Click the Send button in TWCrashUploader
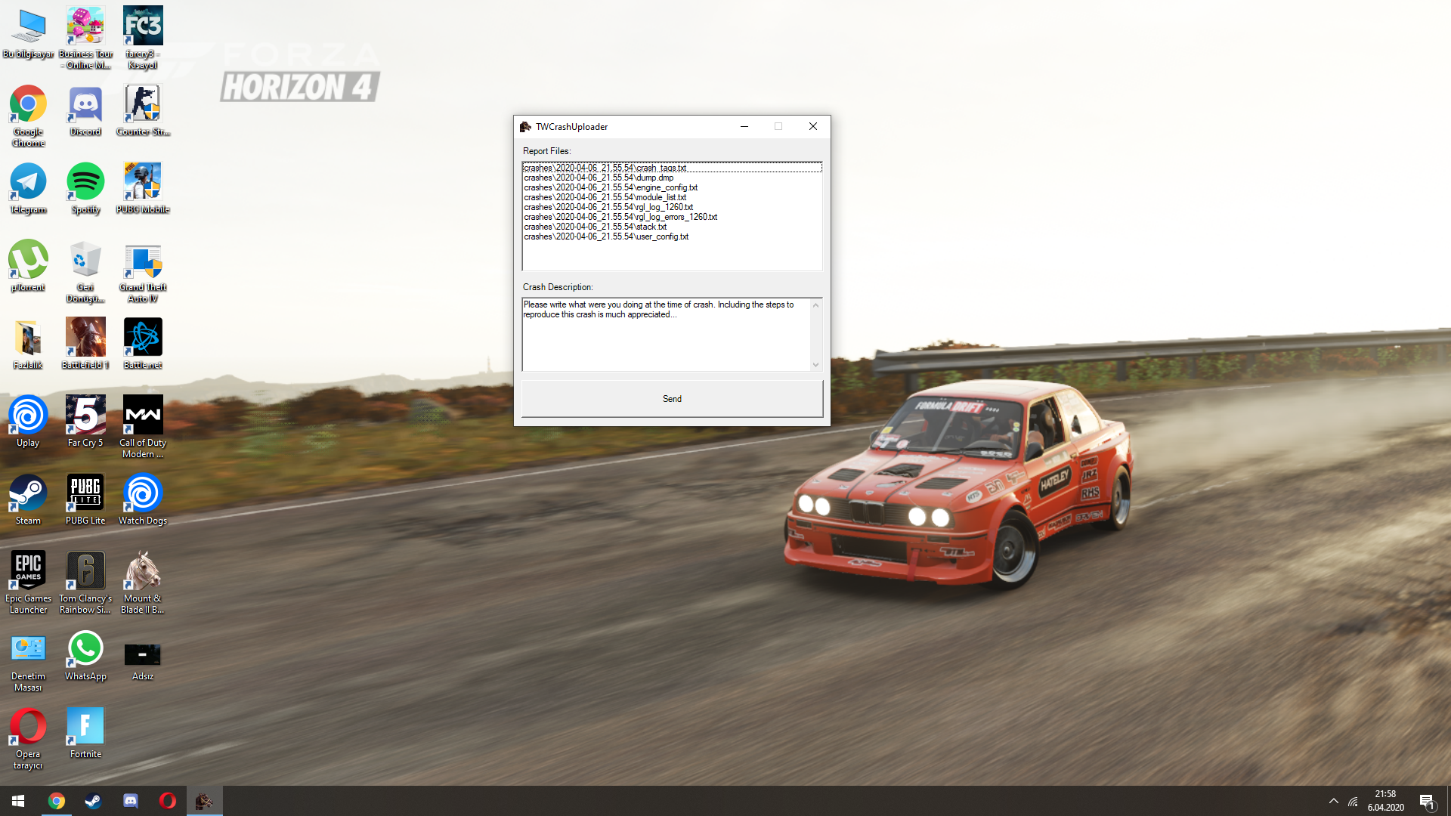 point(672,399)
